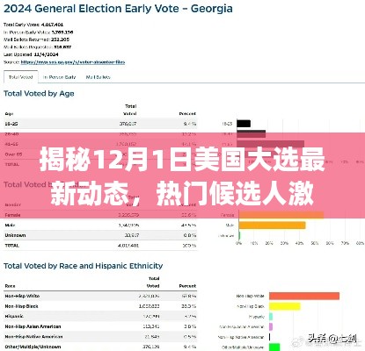Click the Toutiao watermark in bottom corner

pyautogui.click(x=332, y=339)
